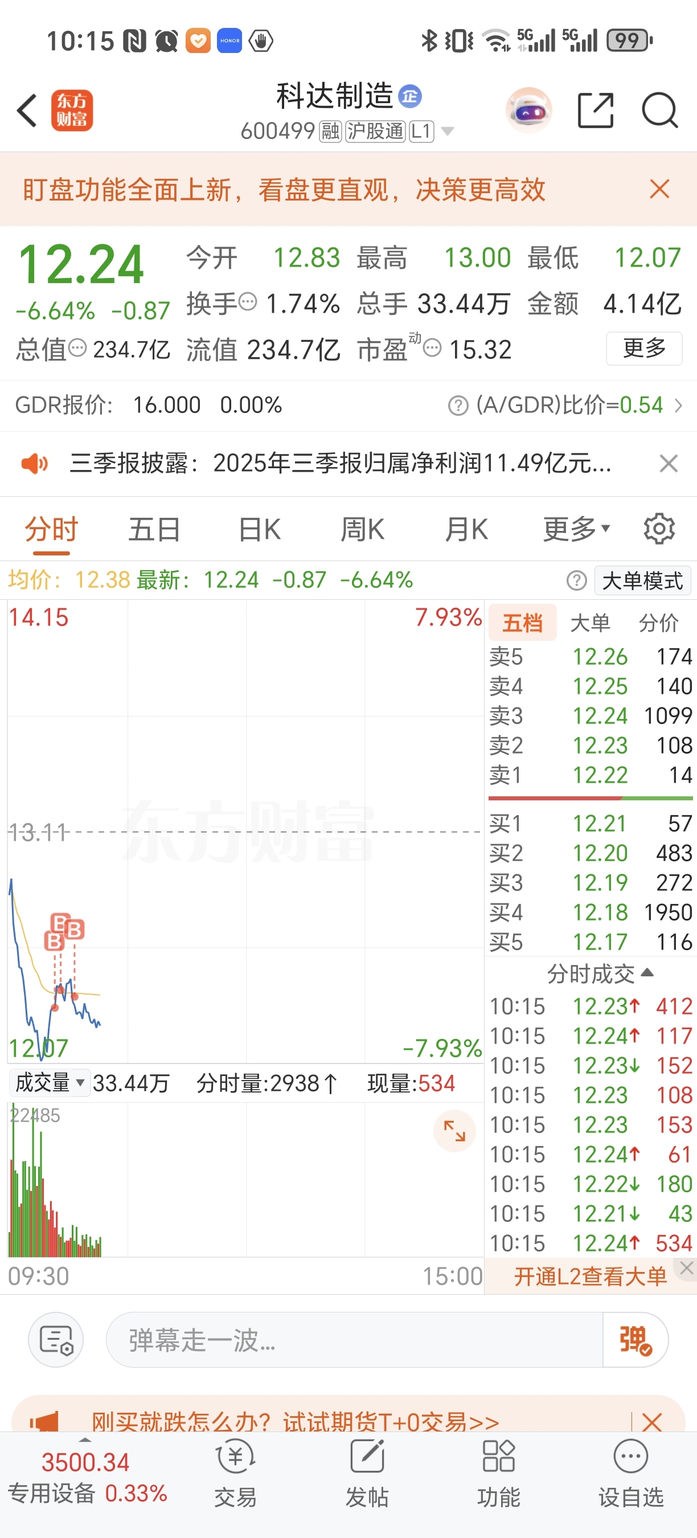The image size is (697, 1538).
Task: Expand the stock code dropdown arrow
Action: coord(448,132)
